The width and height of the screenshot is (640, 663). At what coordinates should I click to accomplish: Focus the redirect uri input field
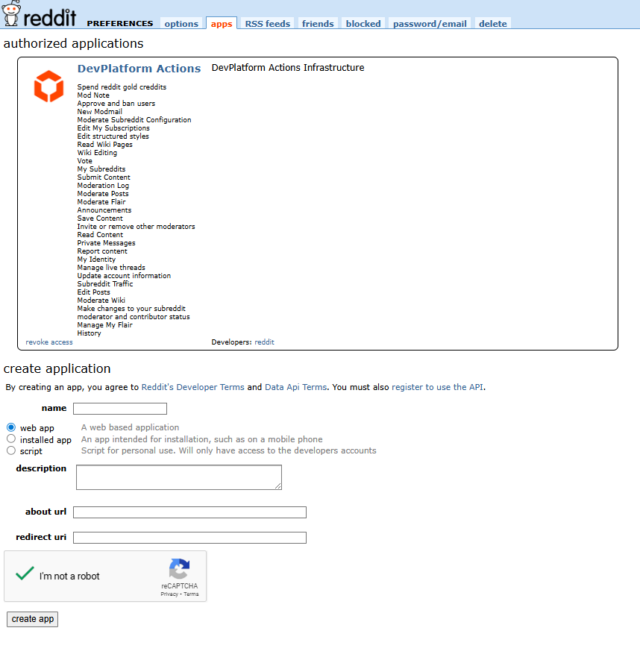pyautogui.click(x=189, y=538)
